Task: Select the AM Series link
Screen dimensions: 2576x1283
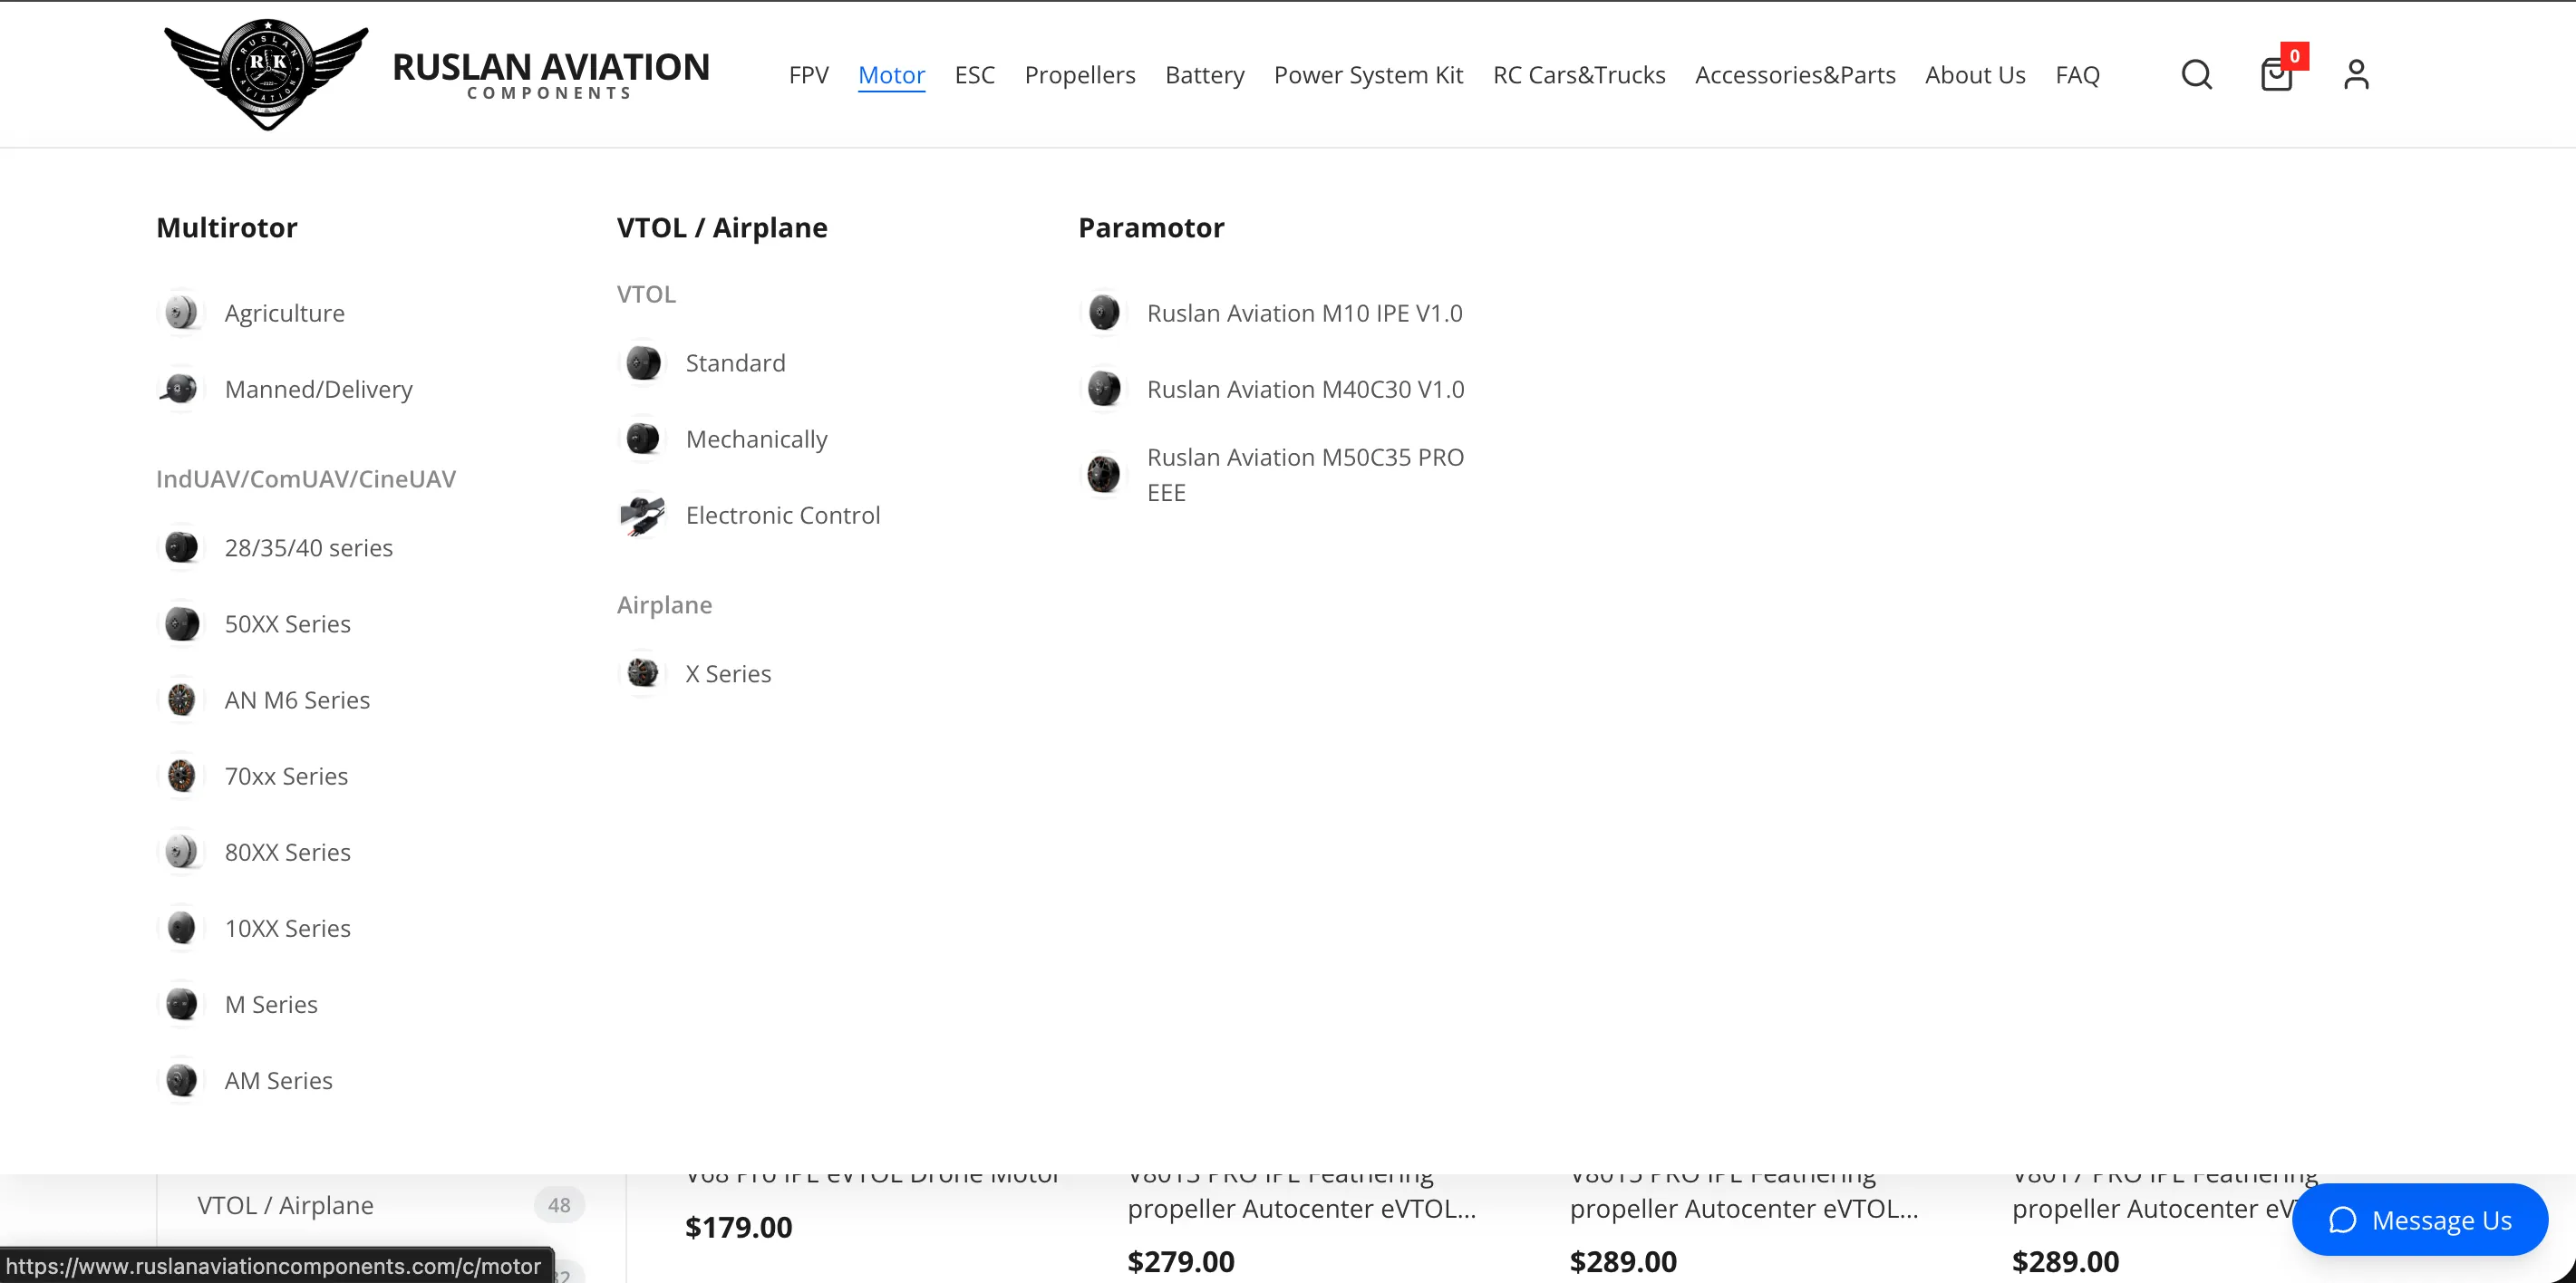Action: [278, 1080]
